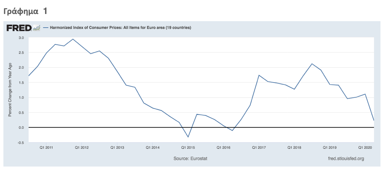Click the blue legend line marker
The height and width of the screenshot is (172, 389).
(x=46, y=28)
